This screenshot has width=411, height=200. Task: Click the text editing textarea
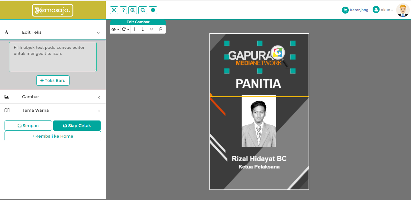[x=53, y=57]
